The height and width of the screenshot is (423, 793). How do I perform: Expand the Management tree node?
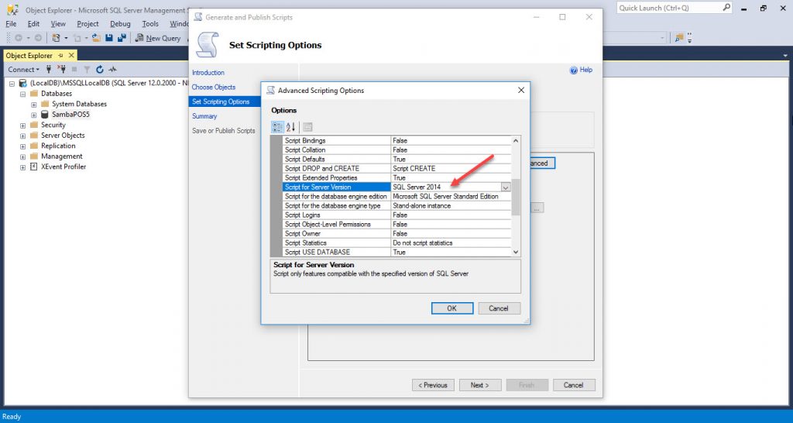pos(22,156)
